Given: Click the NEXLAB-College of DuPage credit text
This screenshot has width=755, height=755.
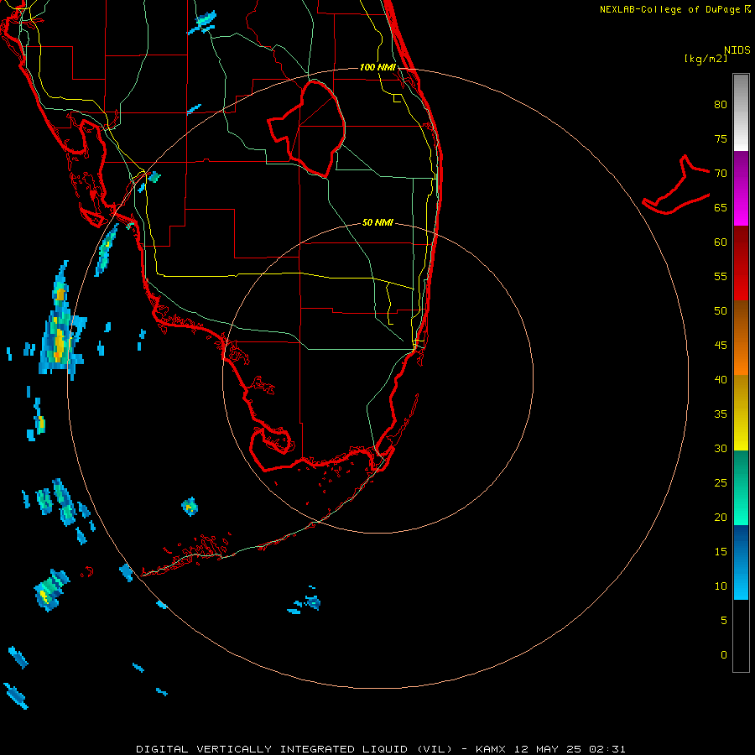Looking at the screenshot, I should tap(671, 9).
